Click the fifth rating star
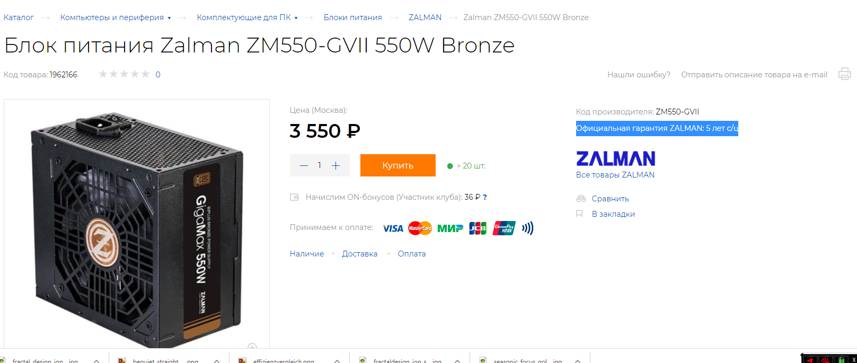Image resolution: width=857 pixels, height=363 pixels. pyautogui.click(x=145, y=74)
